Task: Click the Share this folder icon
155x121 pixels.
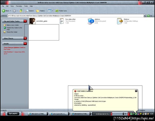Action: [5, 32]
